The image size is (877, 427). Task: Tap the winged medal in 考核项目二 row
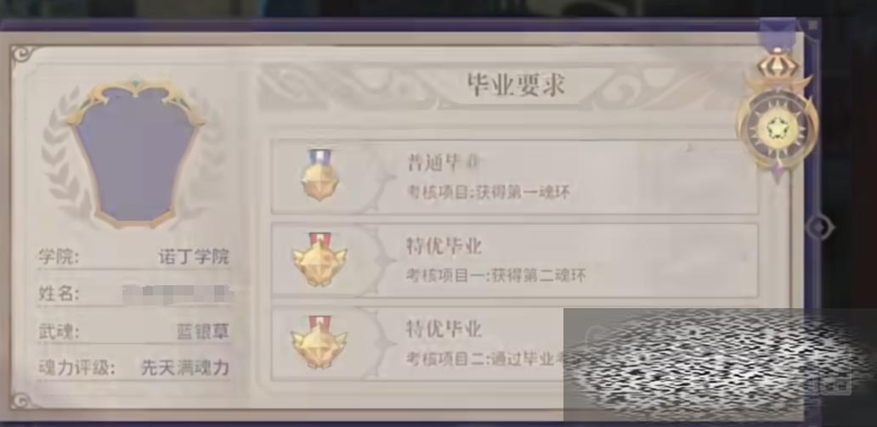[319, 341]
